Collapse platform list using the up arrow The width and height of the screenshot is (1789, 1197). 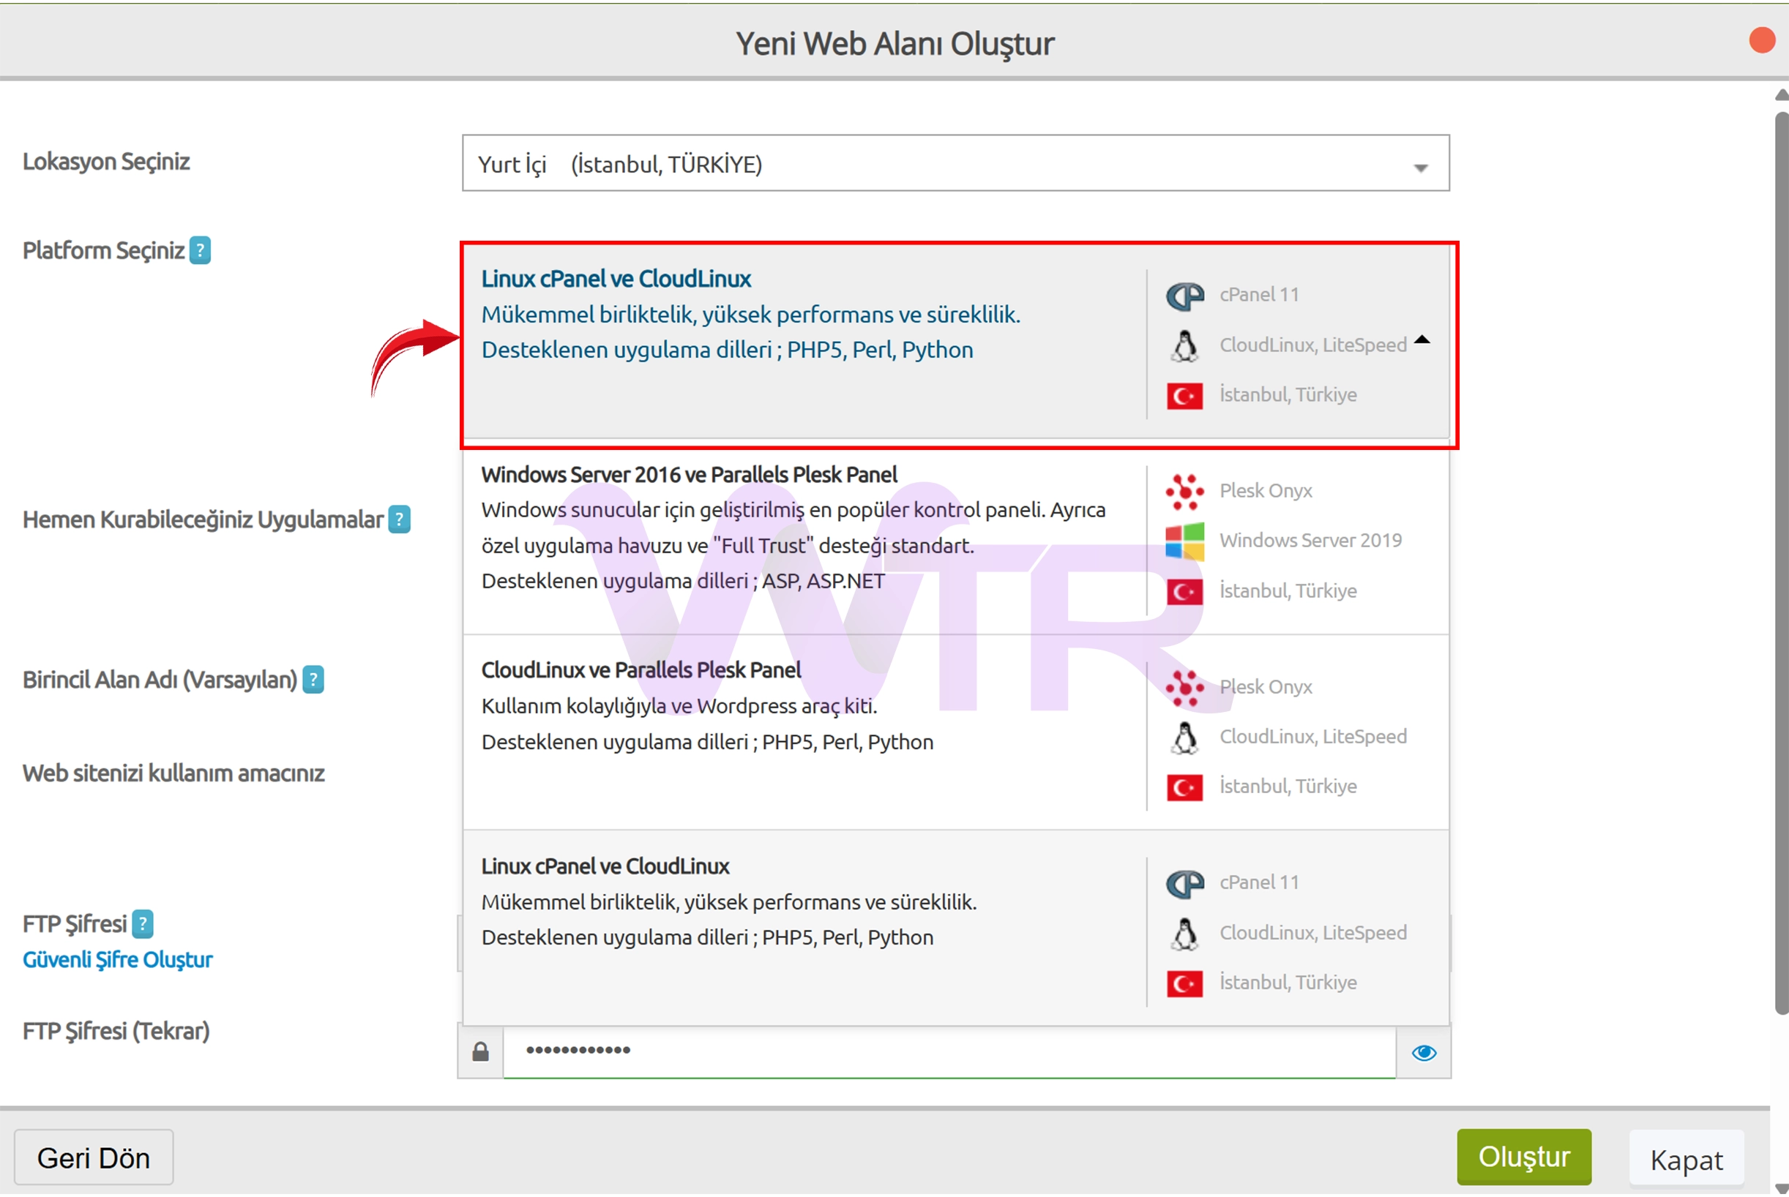(1421, 340)
